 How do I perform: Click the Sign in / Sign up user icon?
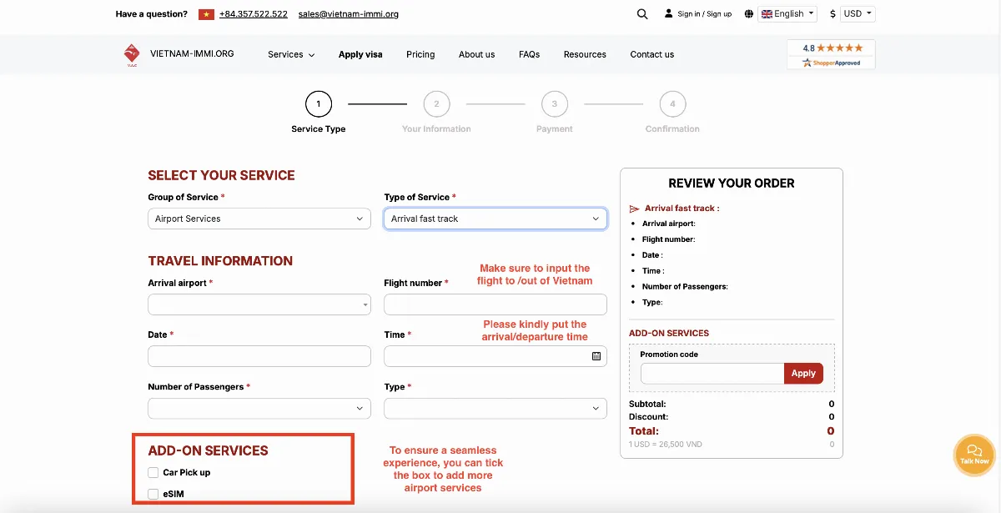(x=668, y=14)
